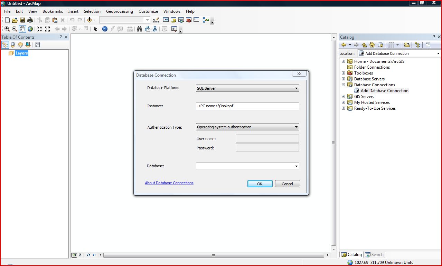This screenshot has width=442, height=266.
Task: Go to Default Geodatabase in Catalog
Action: (x=380, y=45)
